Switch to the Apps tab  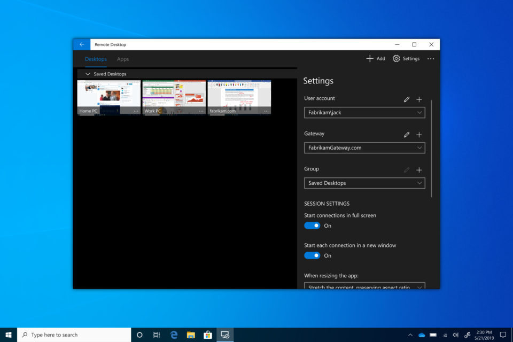point(123,59)
